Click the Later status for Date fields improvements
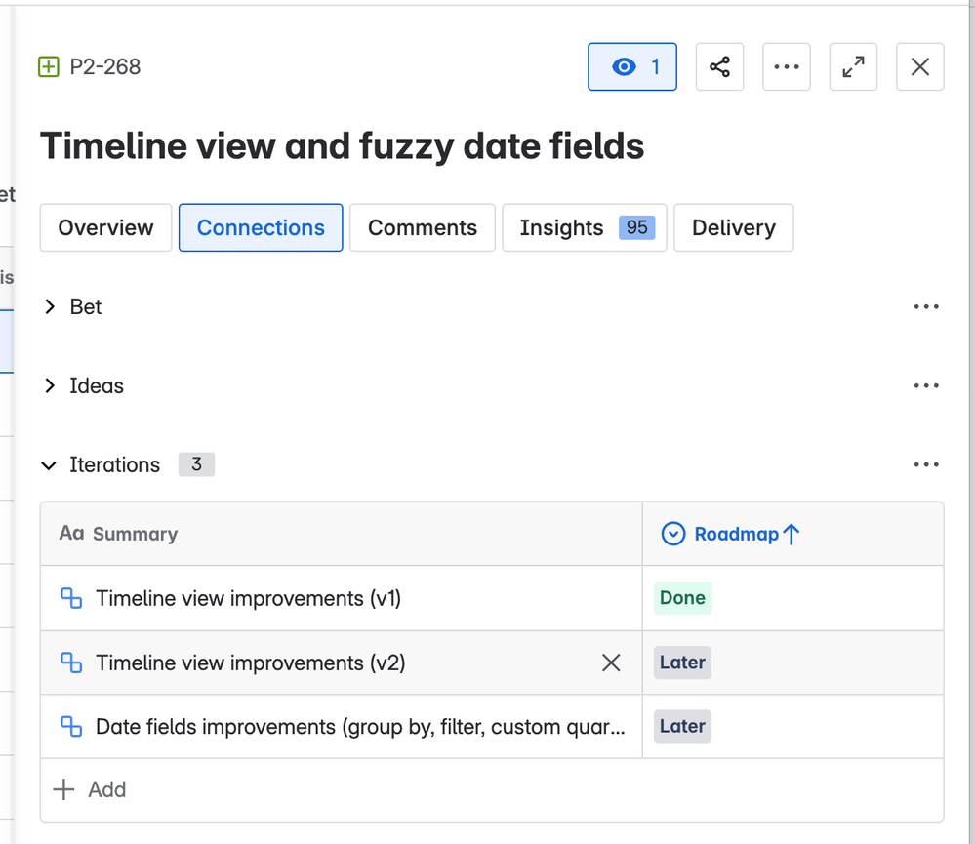The height and width of the screenshot is (844, 975). point(682,727)
